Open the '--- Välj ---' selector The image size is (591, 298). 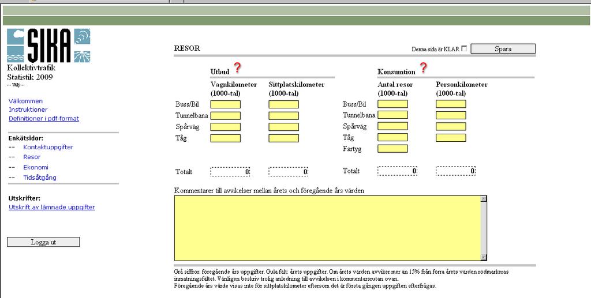(x=16, y=85)
